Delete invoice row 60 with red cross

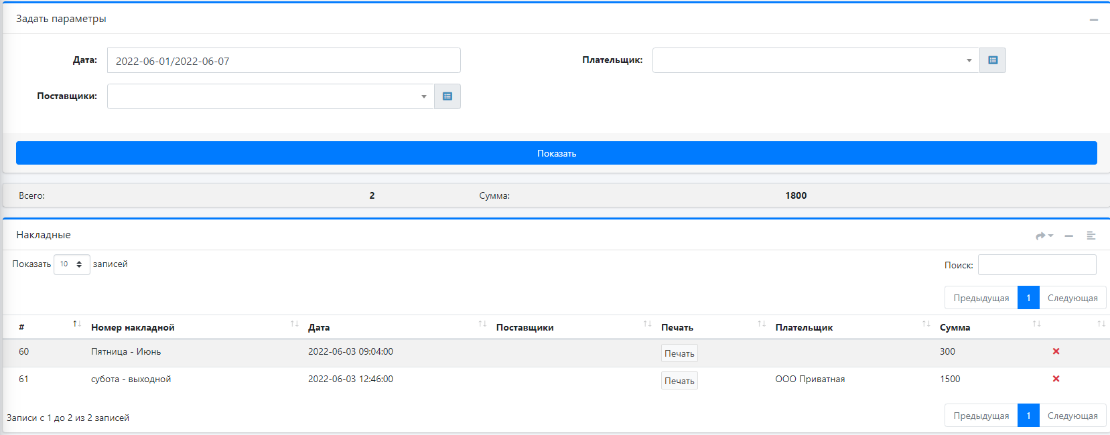coord(1056,351)
